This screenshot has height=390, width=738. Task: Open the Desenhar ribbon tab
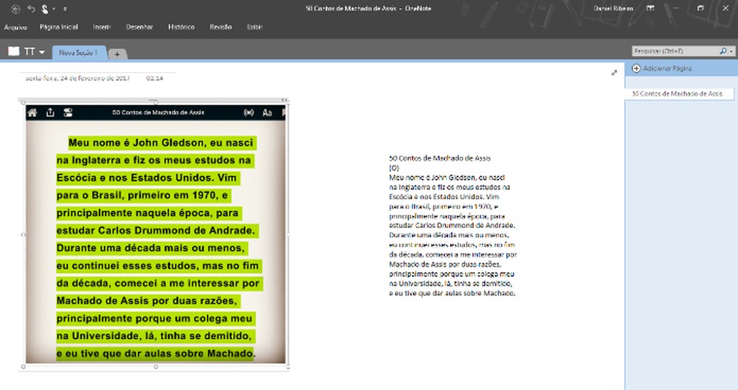tap(139, 27)
